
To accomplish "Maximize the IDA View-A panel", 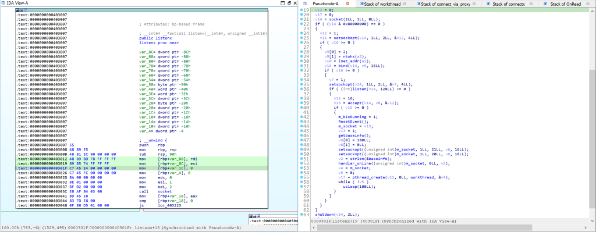I will pos(283,3).
